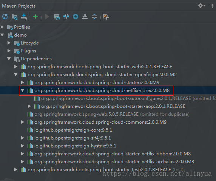Click library icon beside spring-cloud-netflix-core
This screenshot has height=181, width=216.
pos(30,90)
